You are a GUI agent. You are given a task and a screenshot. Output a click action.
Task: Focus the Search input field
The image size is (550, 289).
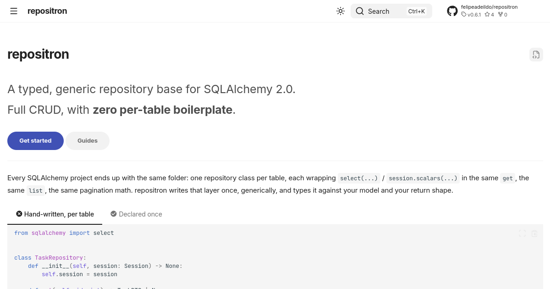[x=391, y=11]
